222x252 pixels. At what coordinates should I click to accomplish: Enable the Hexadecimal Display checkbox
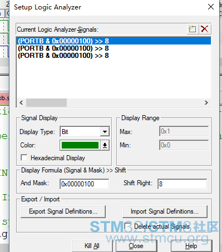click(x=24, y=158)
